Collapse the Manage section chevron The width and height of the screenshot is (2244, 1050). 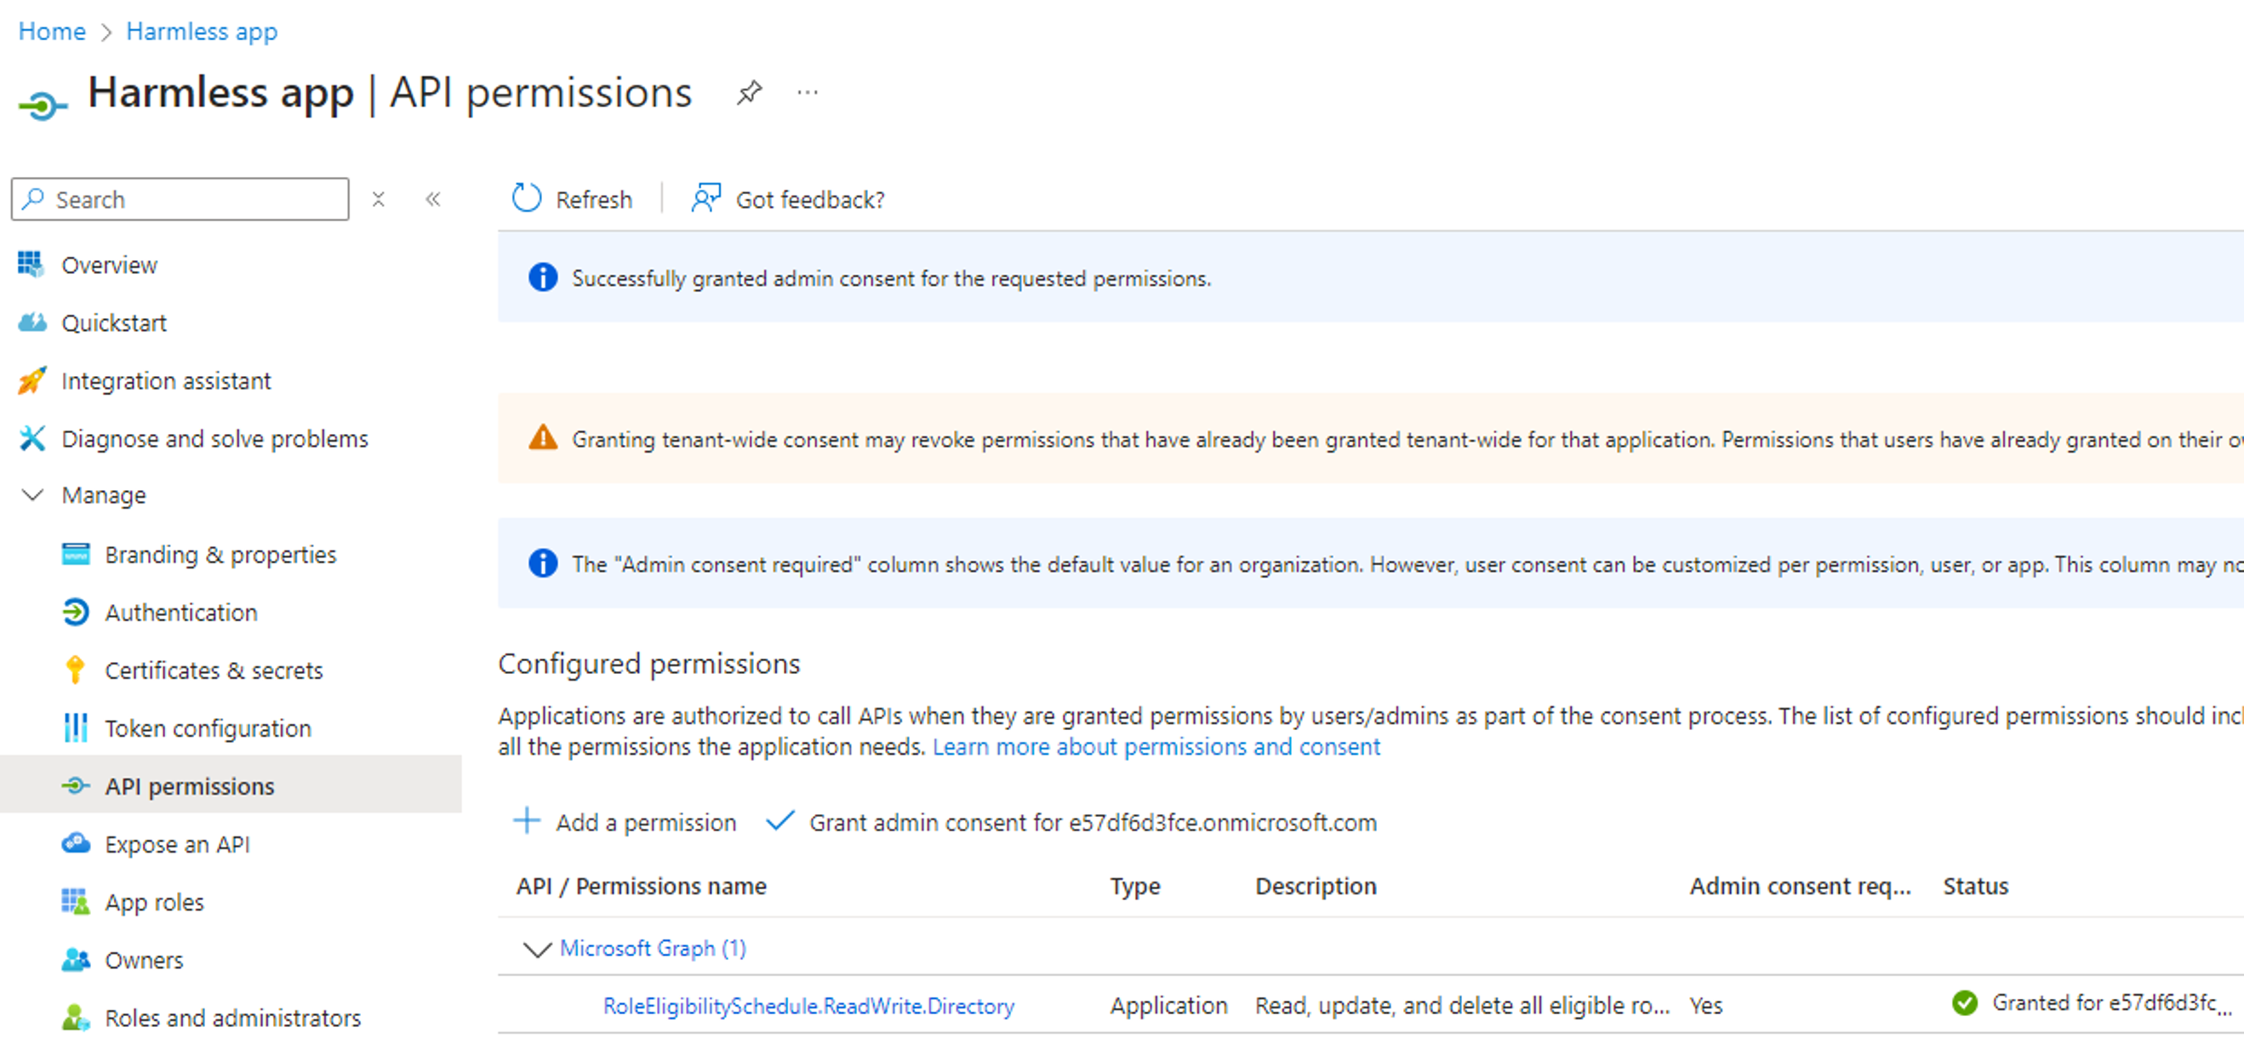[32, 495]
